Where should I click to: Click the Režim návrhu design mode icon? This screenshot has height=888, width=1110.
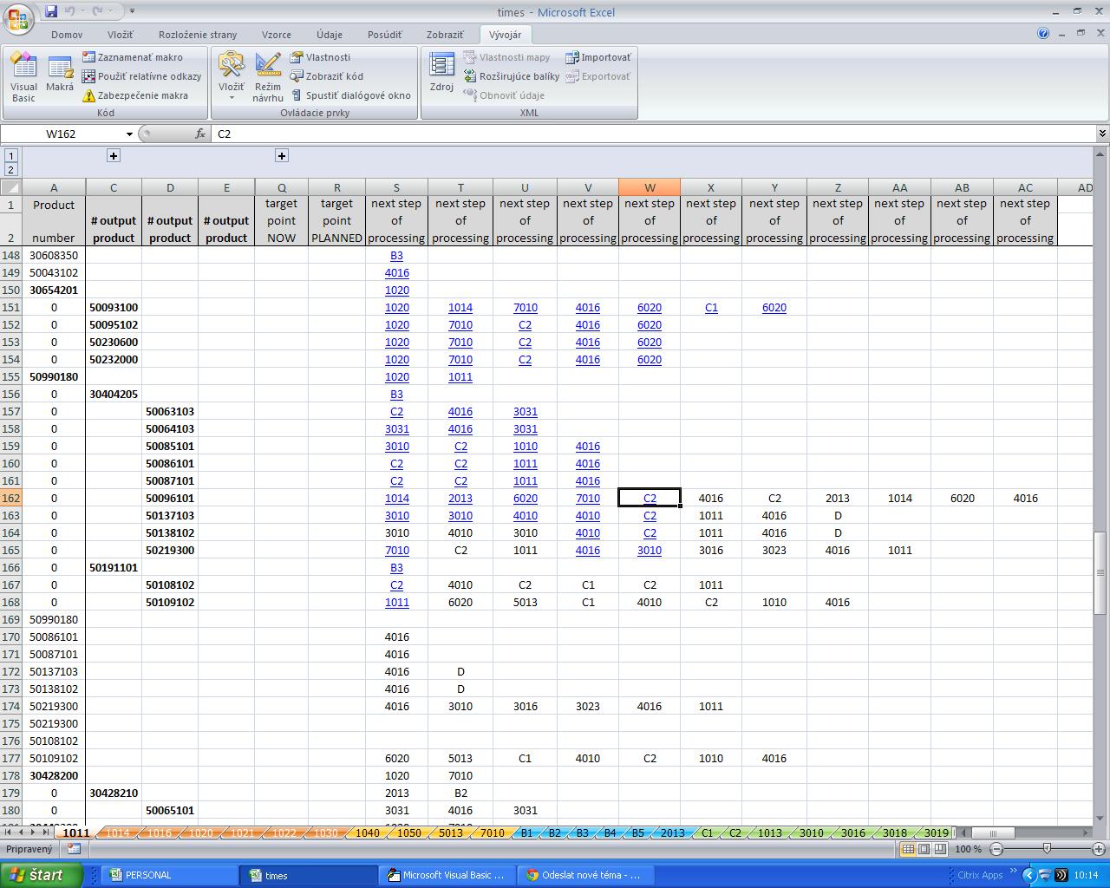pyautogui.click(x=268, y=76)
